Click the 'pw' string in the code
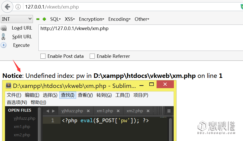The width and height of the screenshot is (243, 141). click(x=124, y=120)
